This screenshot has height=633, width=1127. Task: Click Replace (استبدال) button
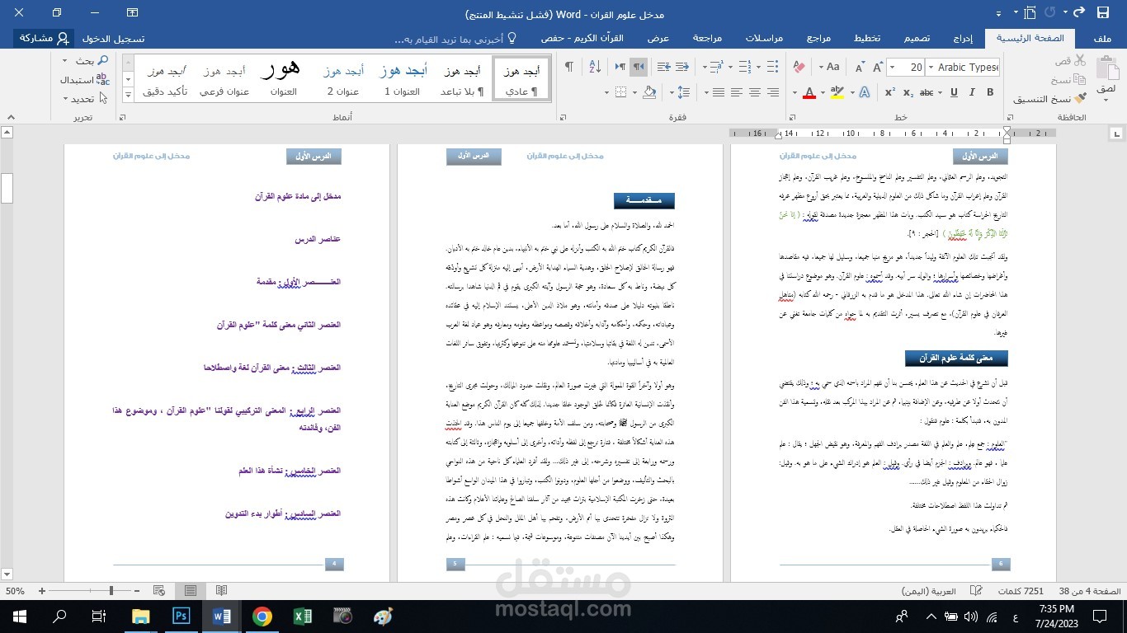[84, 80]
